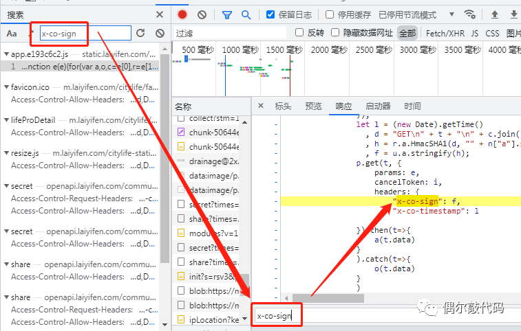Click the highlighted "x-co-sign" code line

(x=401, y=201)
